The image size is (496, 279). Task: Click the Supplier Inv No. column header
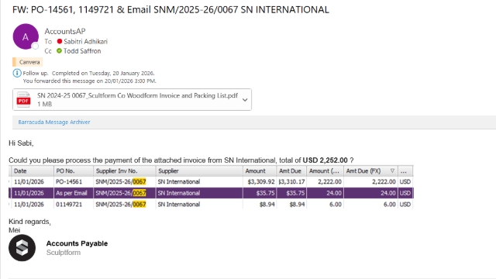125,171
